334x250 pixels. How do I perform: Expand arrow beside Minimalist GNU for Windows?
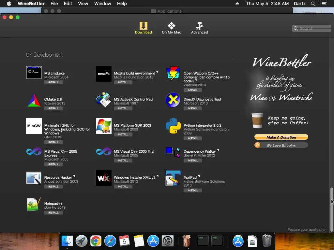(61, 132)
